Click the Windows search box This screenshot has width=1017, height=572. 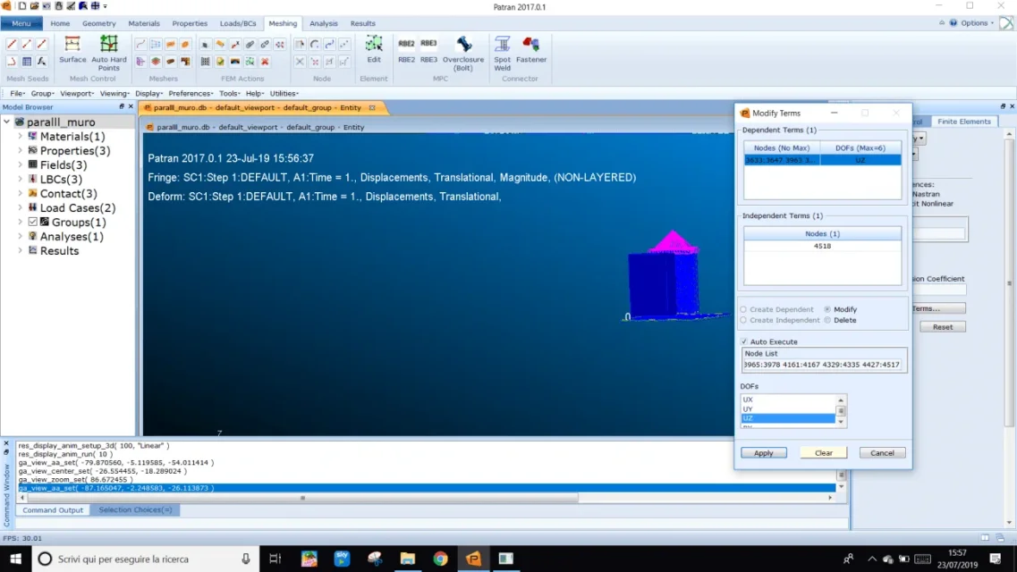pyautogui.click(x=145, y=559)
